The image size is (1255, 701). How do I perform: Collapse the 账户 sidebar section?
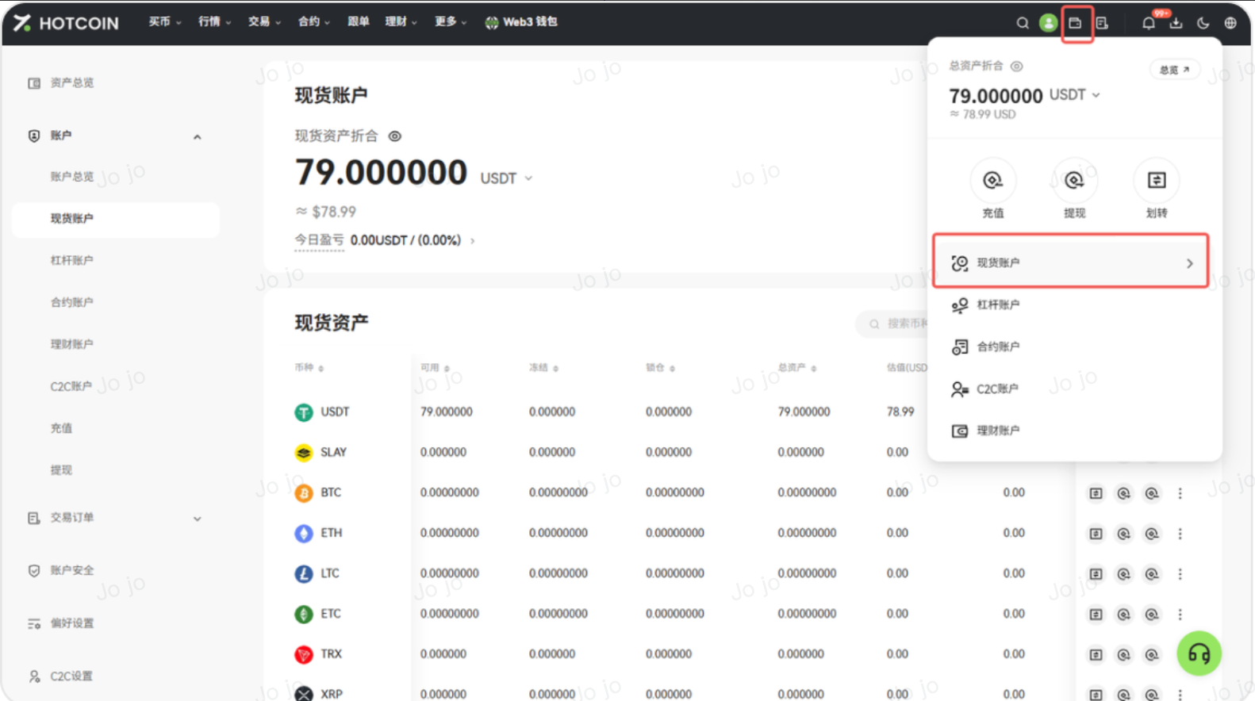(x=197, y=136)
